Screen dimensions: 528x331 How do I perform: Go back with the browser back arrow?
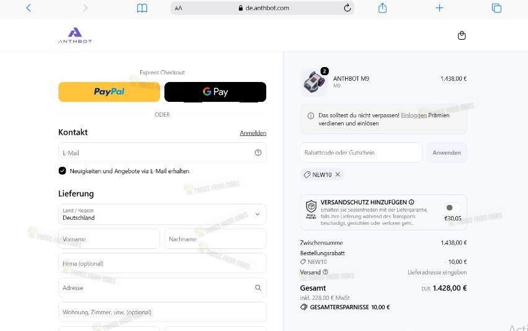coord(29,8)
